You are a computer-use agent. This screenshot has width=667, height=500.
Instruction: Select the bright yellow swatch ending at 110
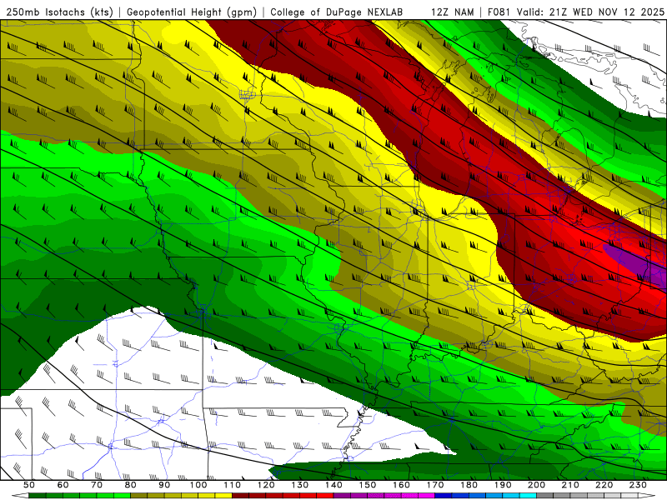(223, 496)
